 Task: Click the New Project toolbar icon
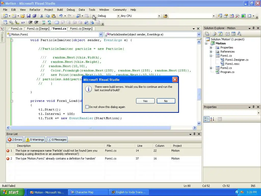5,16
